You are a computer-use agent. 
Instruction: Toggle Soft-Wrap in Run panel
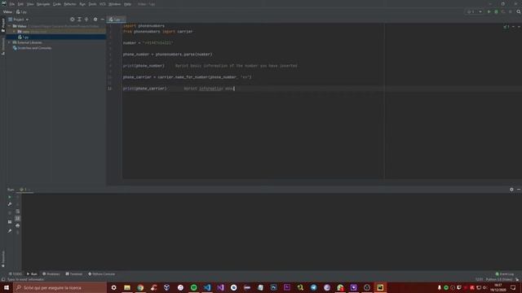pos(18,212)
